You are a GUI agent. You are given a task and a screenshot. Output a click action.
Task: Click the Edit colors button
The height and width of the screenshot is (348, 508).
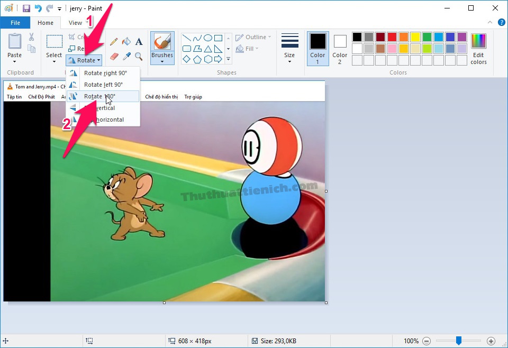(478, 49)
